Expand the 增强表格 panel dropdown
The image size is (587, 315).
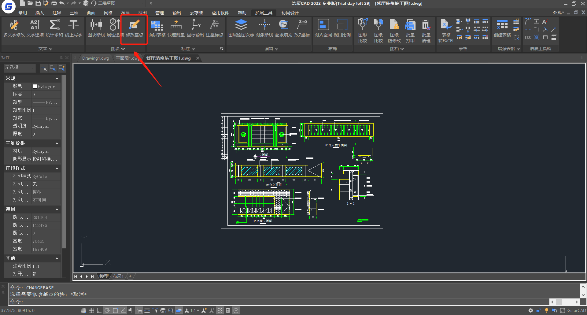pyautogui.click(x=509, y=49)
